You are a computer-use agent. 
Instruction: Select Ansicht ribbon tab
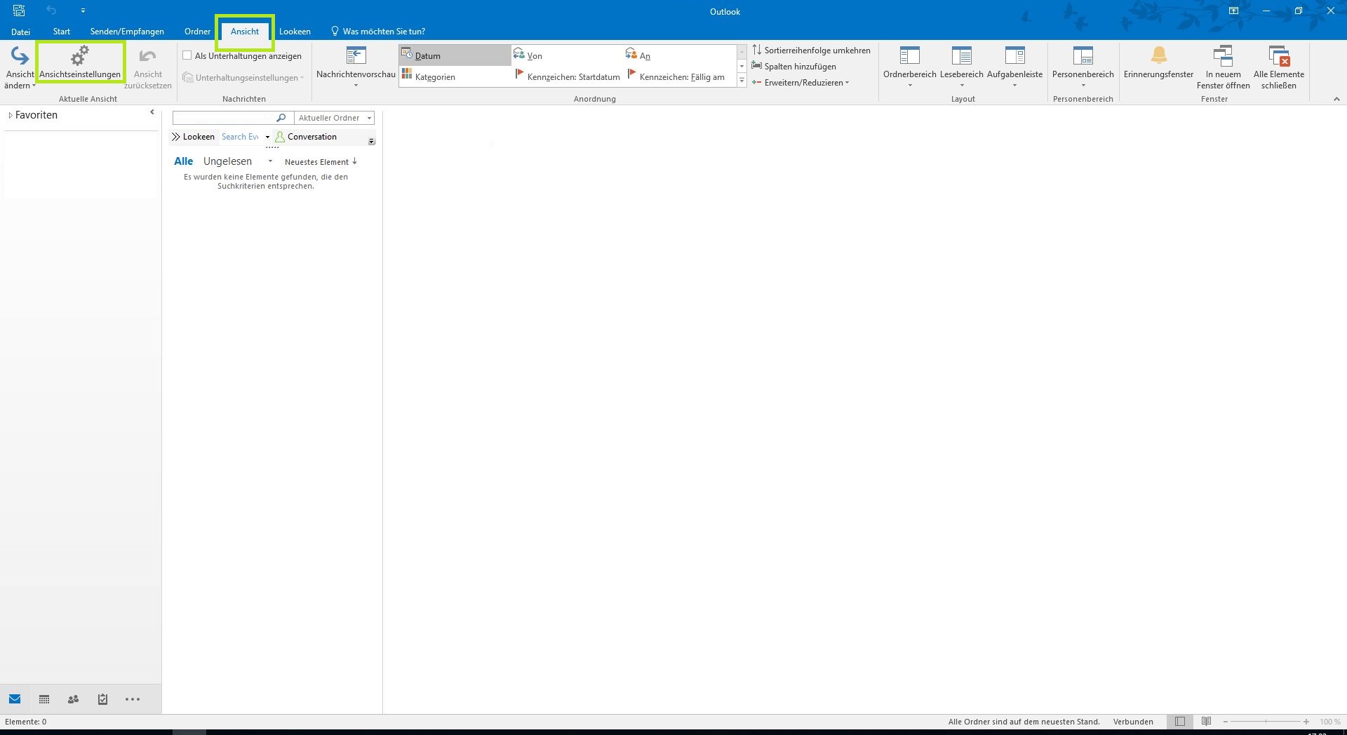245,32
